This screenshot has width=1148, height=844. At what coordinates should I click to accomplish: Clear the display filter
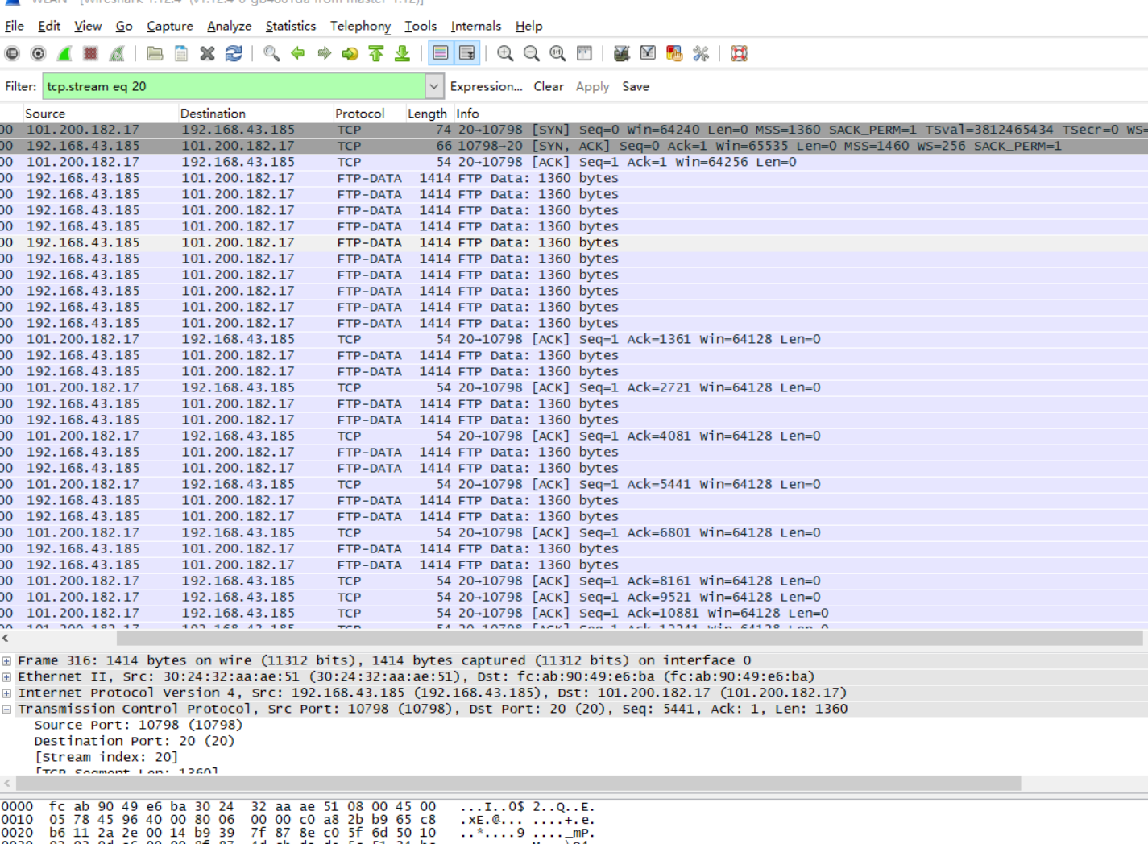click(x=549, y=86)
